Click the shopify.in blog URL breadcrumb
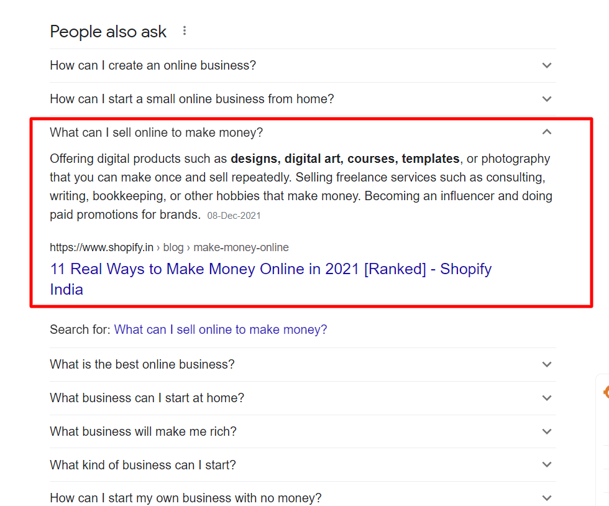This screenshot has width=609, height=506. pos(169,247)
